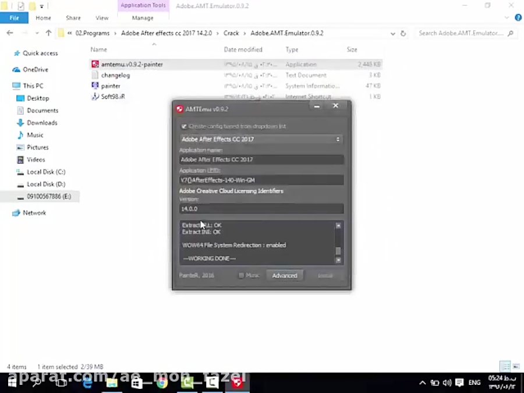Switch to the Home ribbon tab

[43, 17]
